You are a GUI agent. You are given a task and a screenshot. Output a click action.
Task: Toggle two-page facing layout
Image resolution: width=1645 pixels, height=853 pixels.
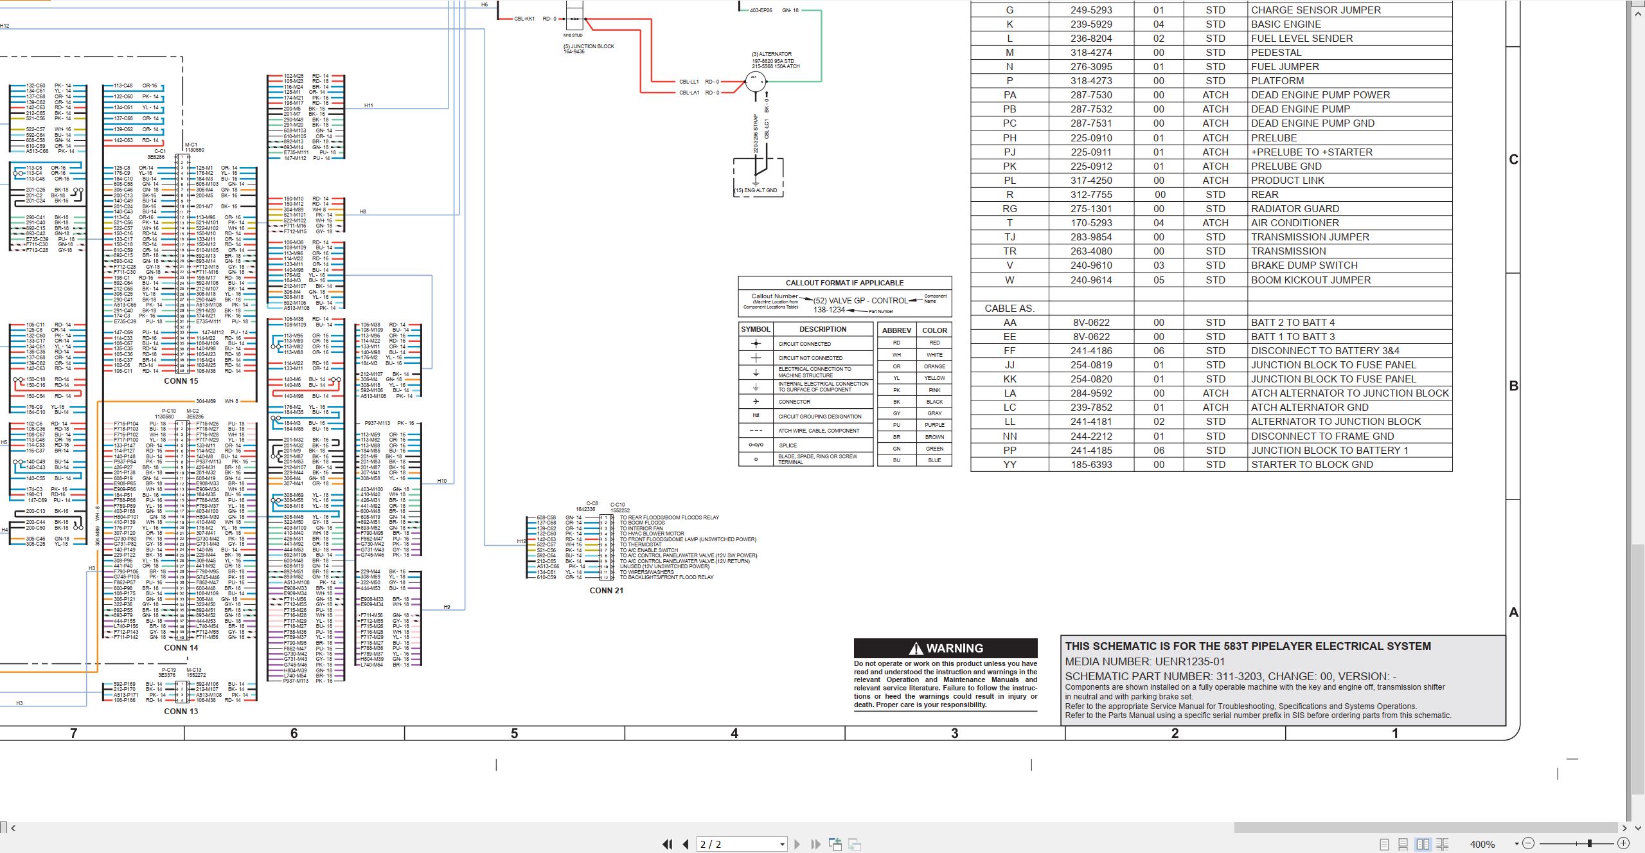coord(1423,844)
